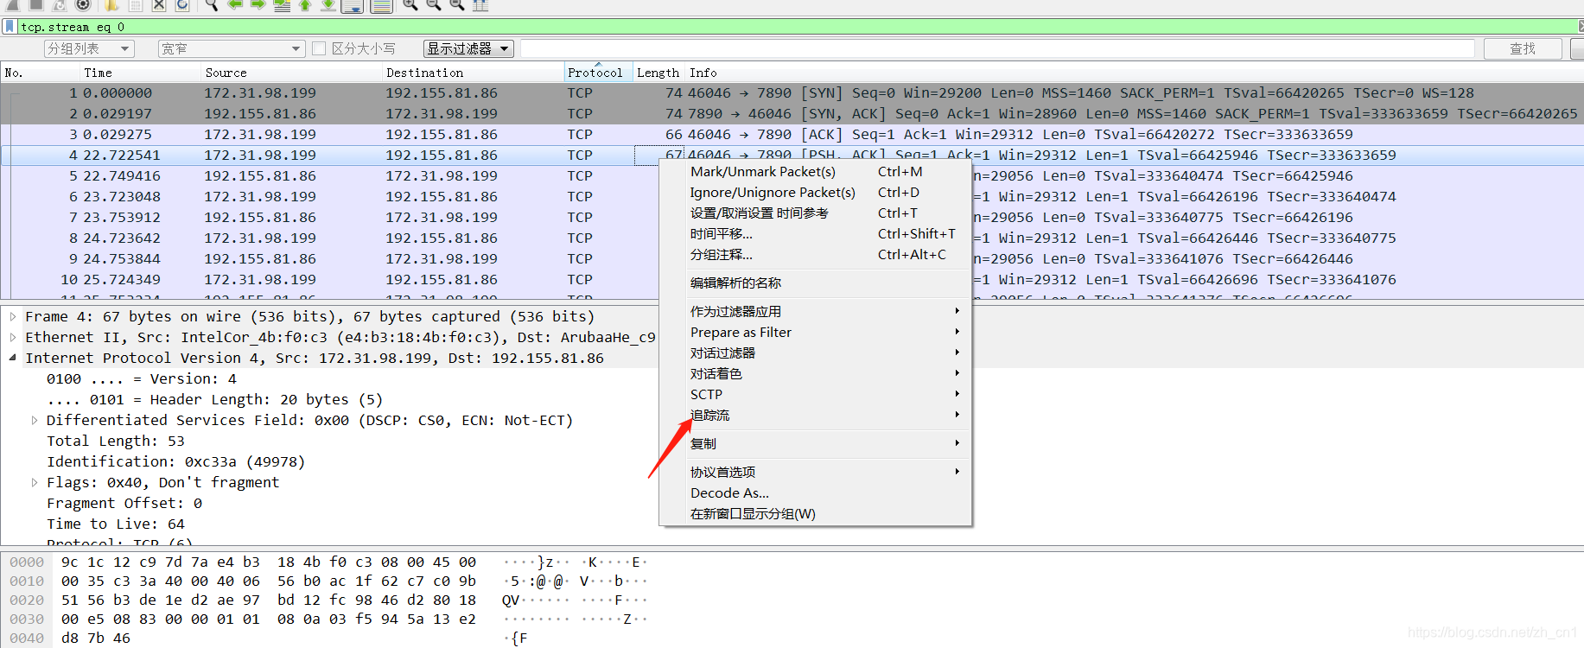The height and width of the screenshot is (648, 1584).
Task: Click 查找 find button
Action: tap(1523, 48)
